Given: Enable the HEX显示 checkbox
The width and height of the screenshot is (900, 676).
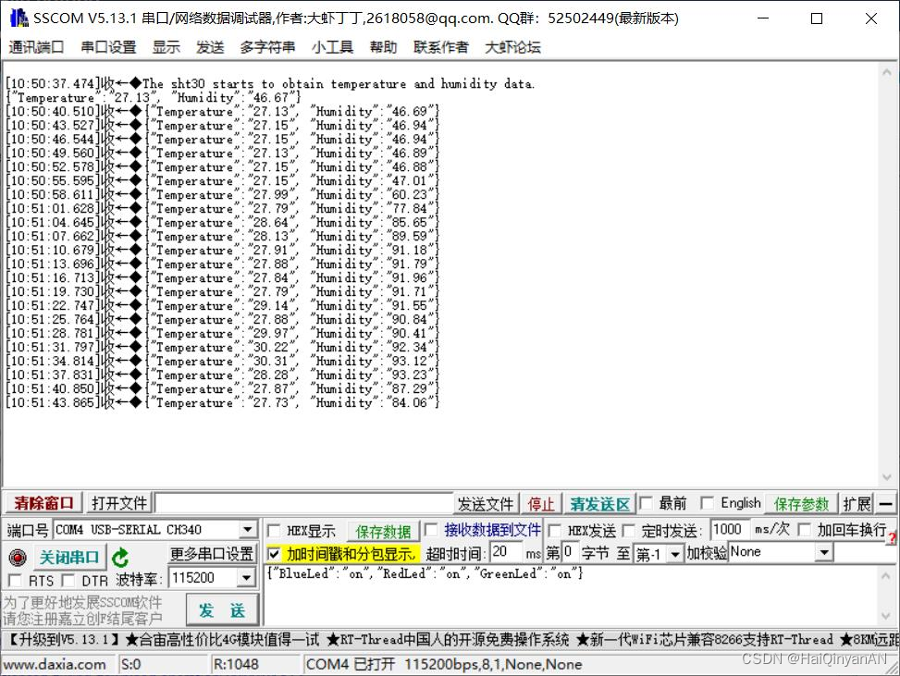Looking at the screenshot, I should coord(273,529).
